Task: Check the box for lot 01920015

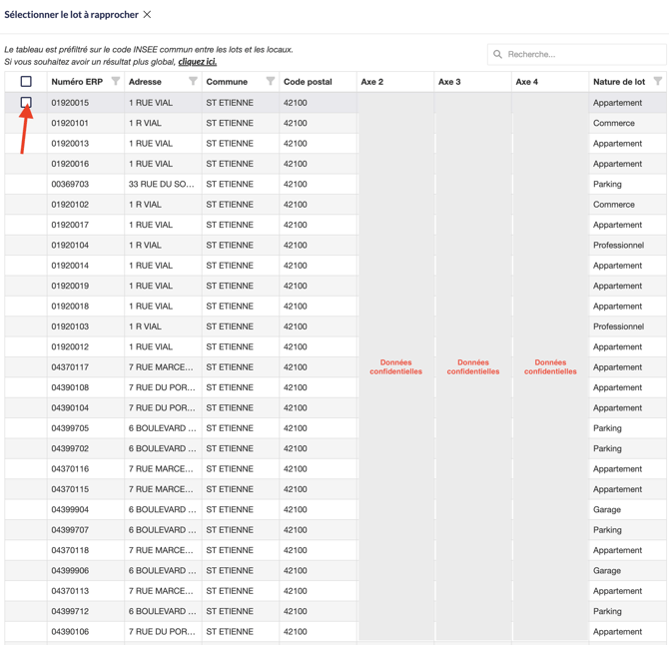Action: point(26,103)
